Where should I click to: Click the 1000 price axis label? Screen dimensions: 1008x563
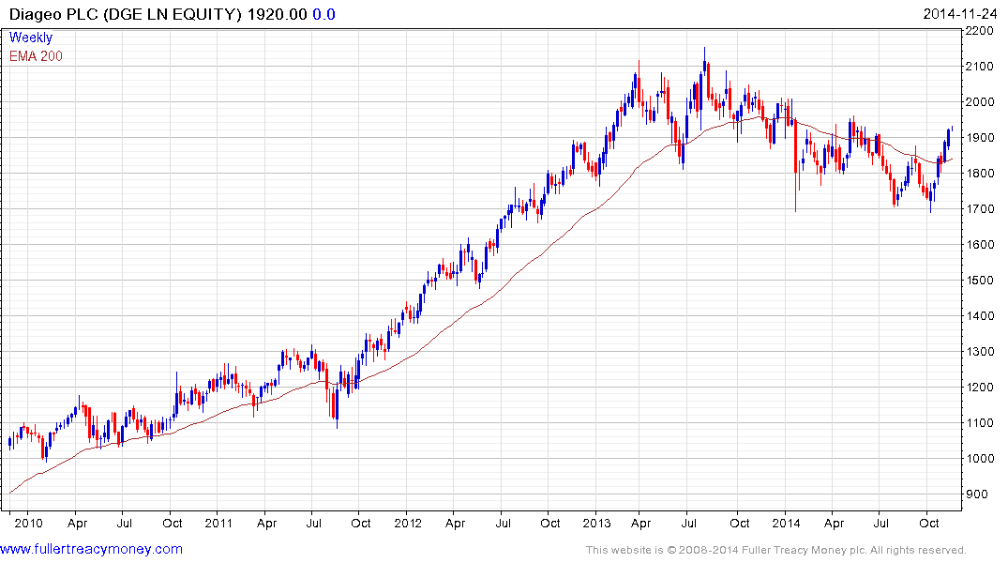coord(980,459)
